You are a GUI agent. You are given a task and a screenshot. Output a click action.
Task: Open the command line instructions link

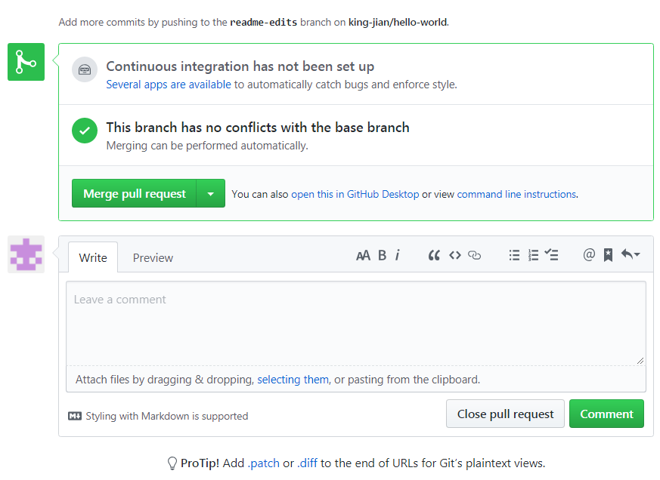pyautogui.click(x=516, y=194)
